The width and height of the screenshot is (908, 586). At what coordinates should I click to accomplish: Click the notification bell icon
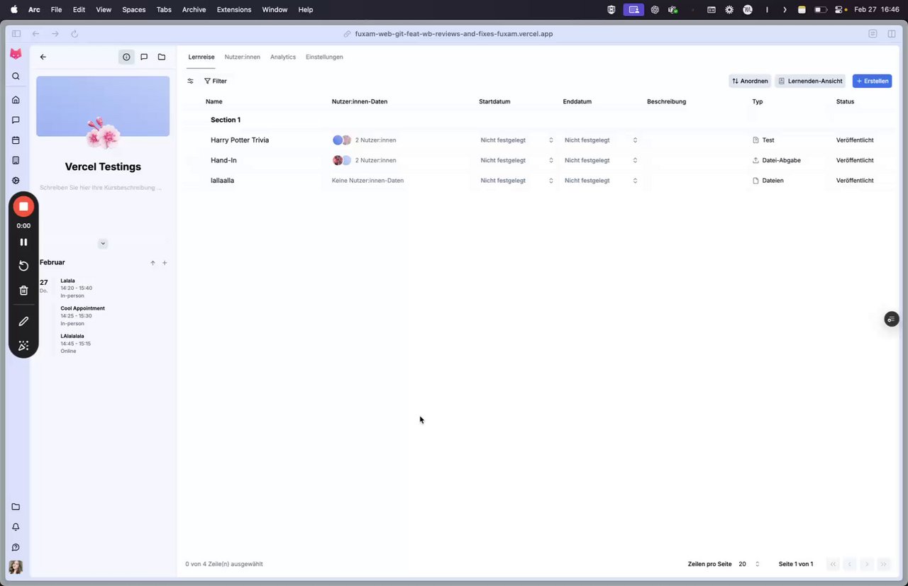click(16, 527)
